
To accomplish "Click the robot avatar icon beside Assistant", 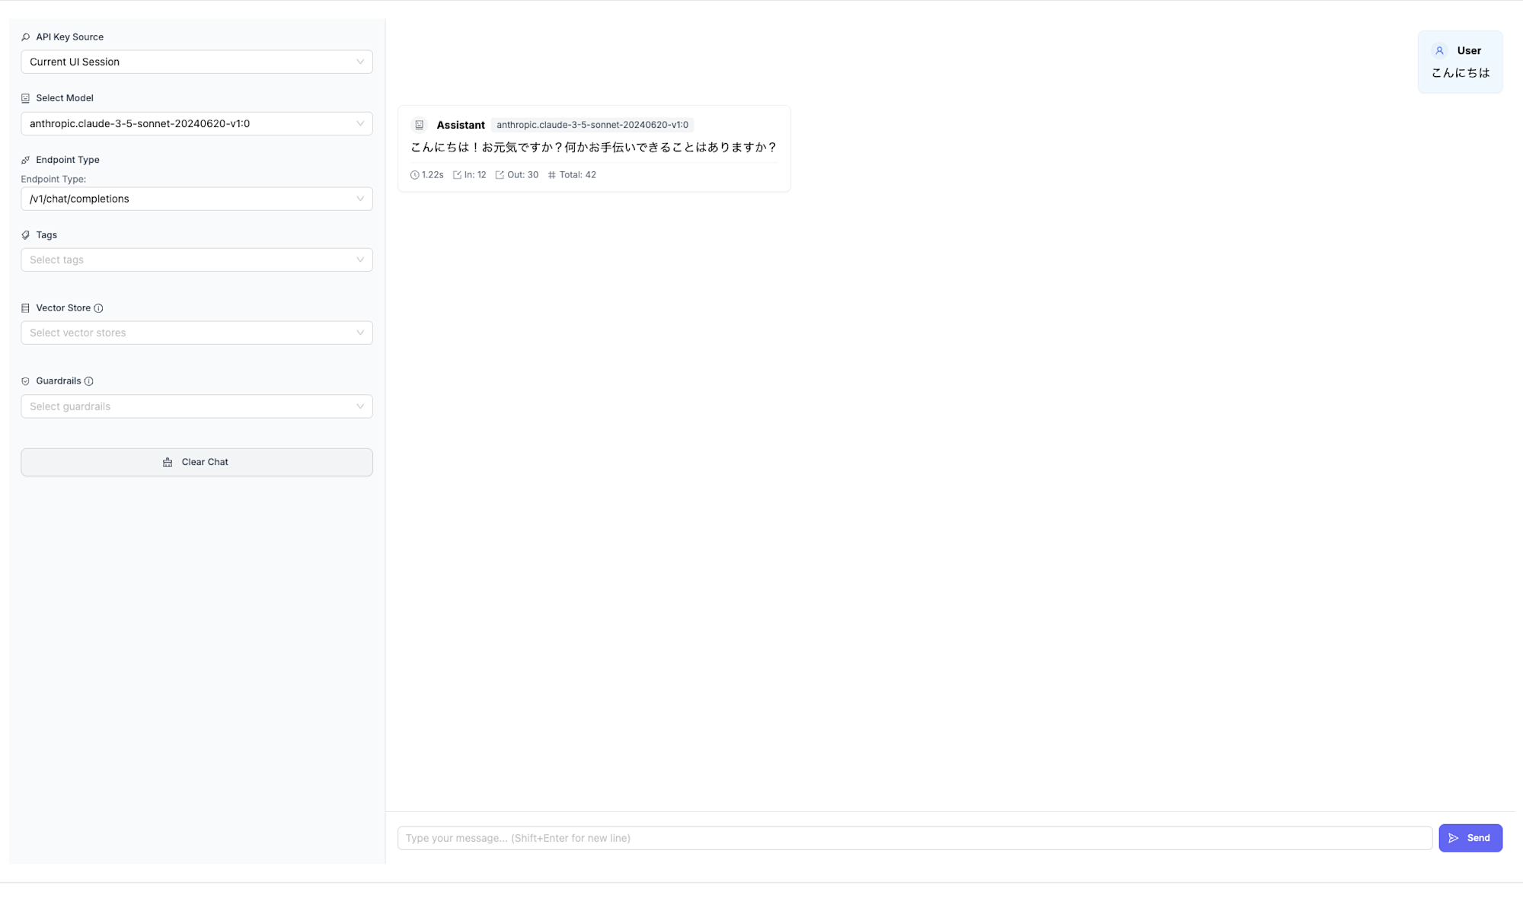I will click(419, 125).
